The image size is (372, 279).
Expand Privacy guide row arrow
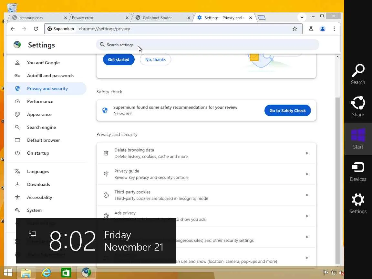(307, 174)
